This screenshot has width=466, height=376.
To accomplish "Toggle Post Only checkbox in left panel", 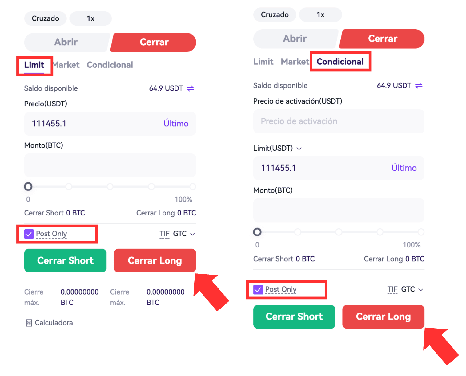I will point(29,234).
